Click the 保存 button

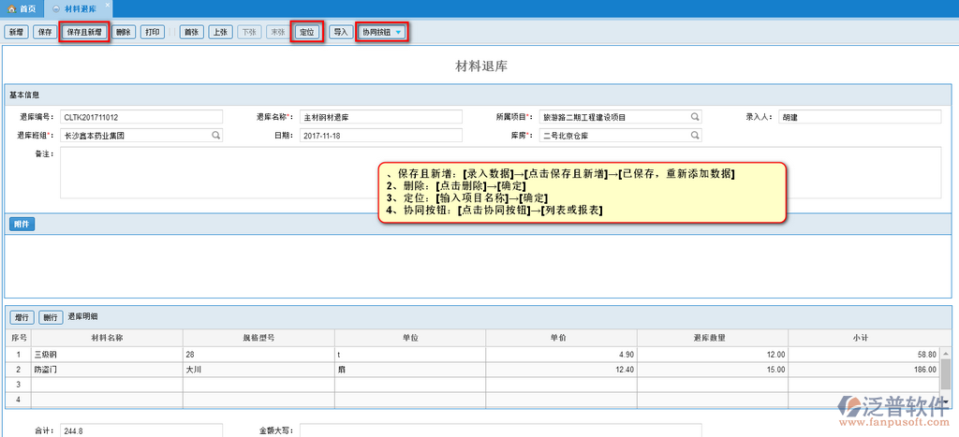[x=45, y=32]
